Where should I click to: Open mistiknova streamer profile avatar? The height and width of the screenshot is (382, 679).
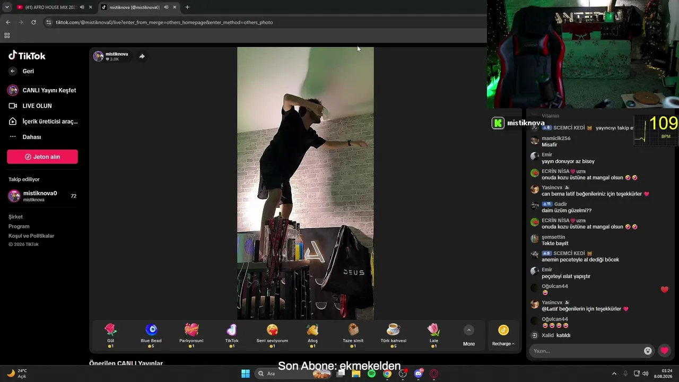[98, 56]
